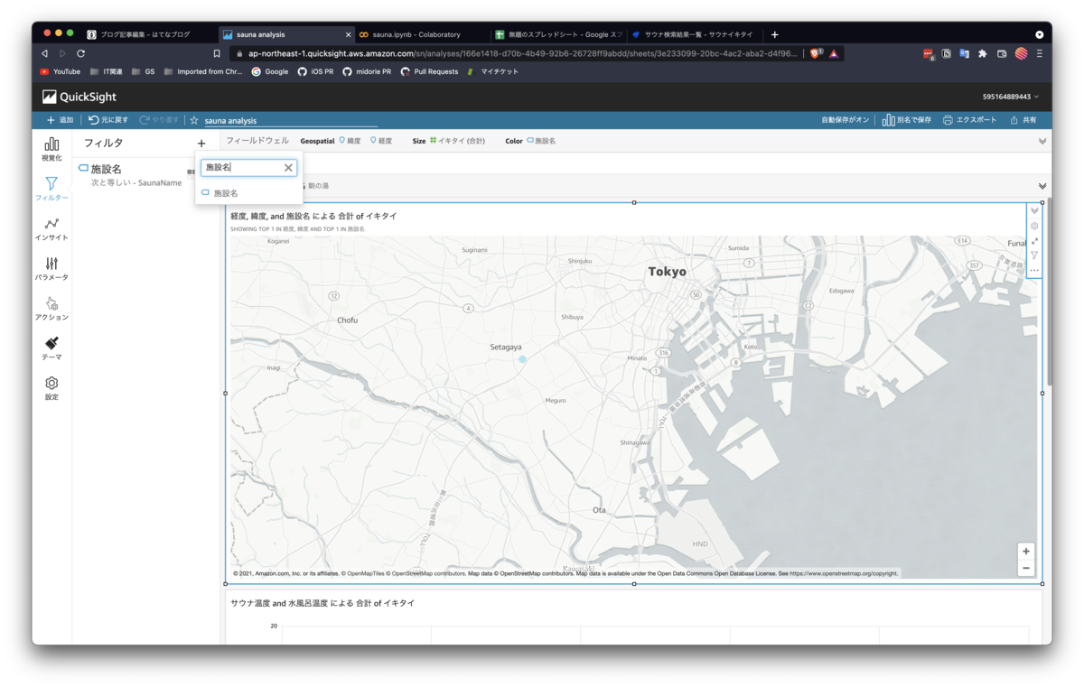Click the QuickSight logo
The image size is (1084, 687).
tap(79, 97)
